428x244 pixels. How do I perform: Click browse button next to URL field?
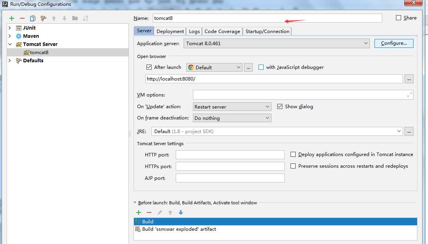[x=409, y=79]
